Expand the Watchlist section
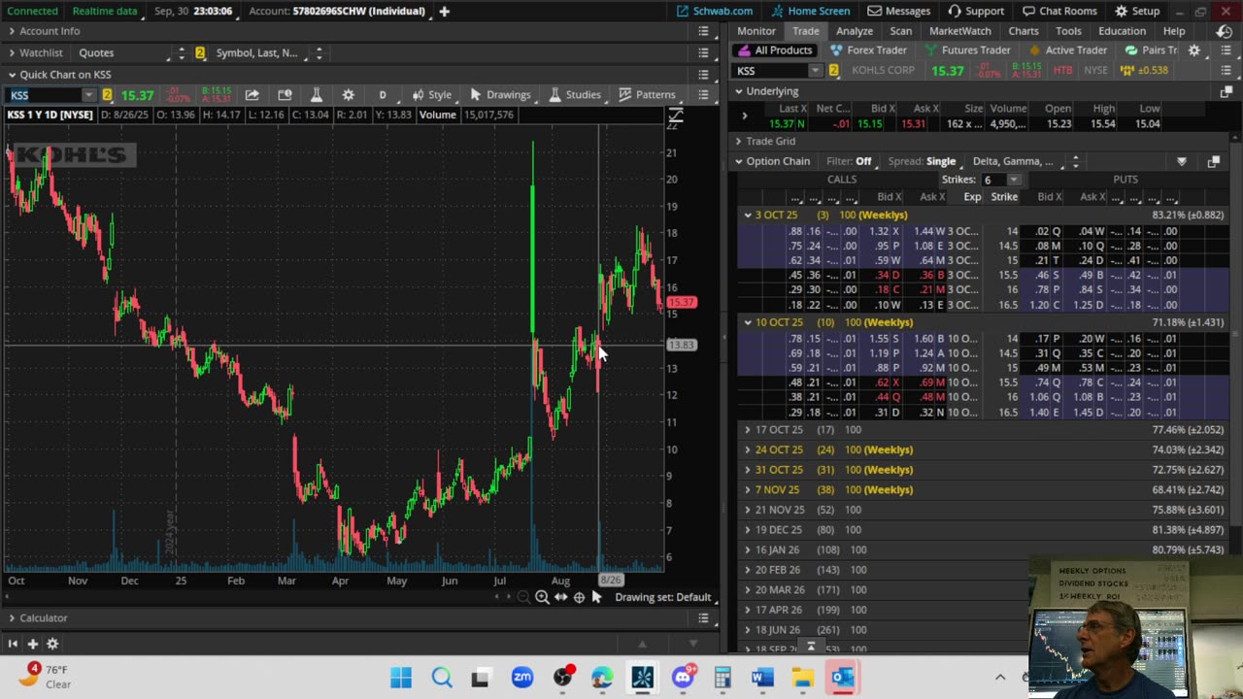This screenshot has height=699, width=1243. 12,52
